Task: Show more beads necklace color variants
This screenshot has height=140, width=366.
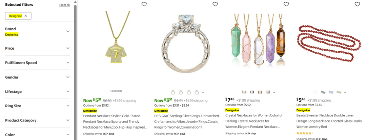Action: [345, 92]
